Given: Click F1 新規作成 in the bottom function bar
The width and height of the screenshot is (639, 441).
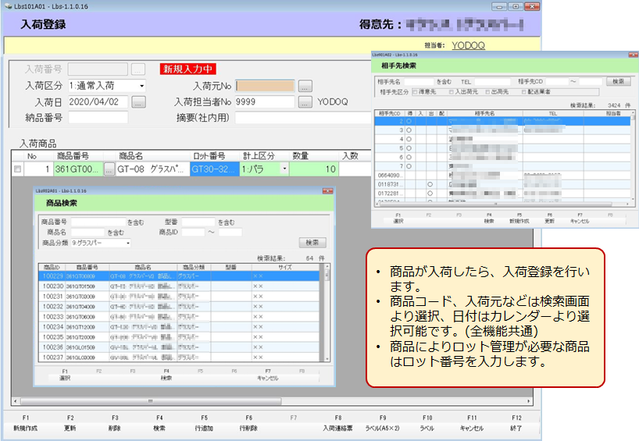Looking at the screenshot, I should tap(25, 424).
